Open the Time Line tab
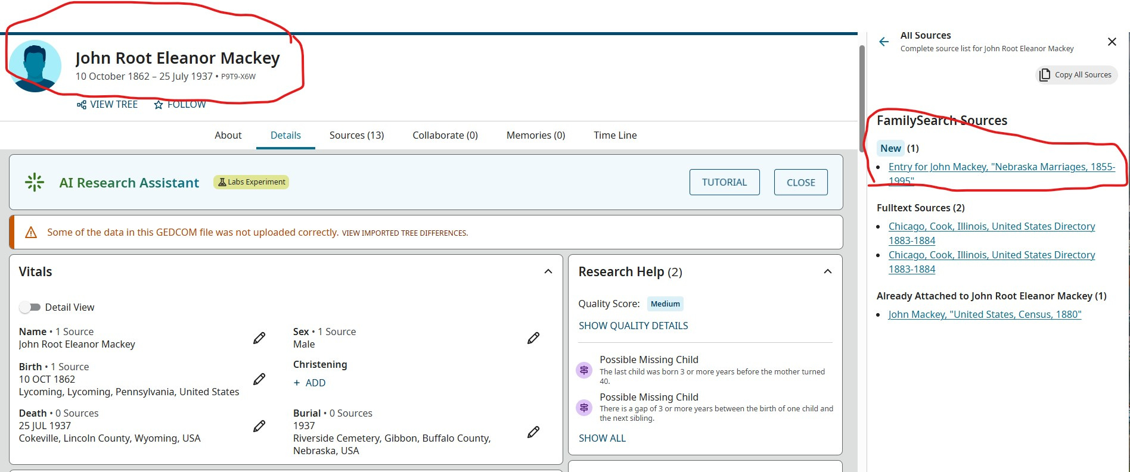The height and width of the screenshot is (472, 1130). click(x=615, y=135)
